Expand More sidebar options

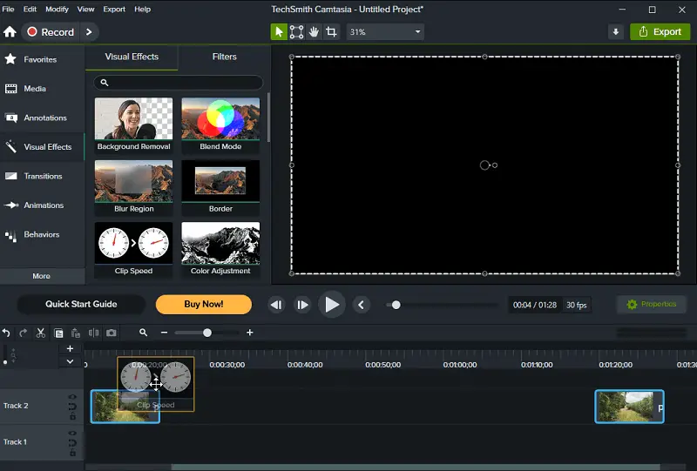42,276
